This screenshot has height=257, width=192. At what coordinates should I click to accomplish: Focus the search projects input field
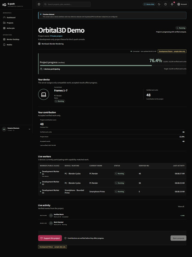(x=67, y=4)
